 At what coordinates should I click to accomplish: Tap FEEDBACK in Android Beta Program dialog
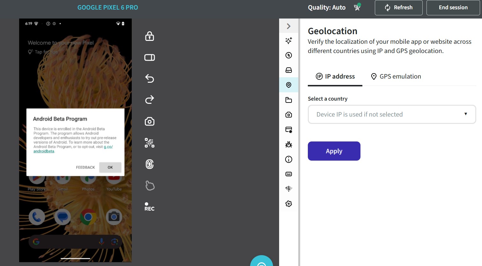click(85, 167)
